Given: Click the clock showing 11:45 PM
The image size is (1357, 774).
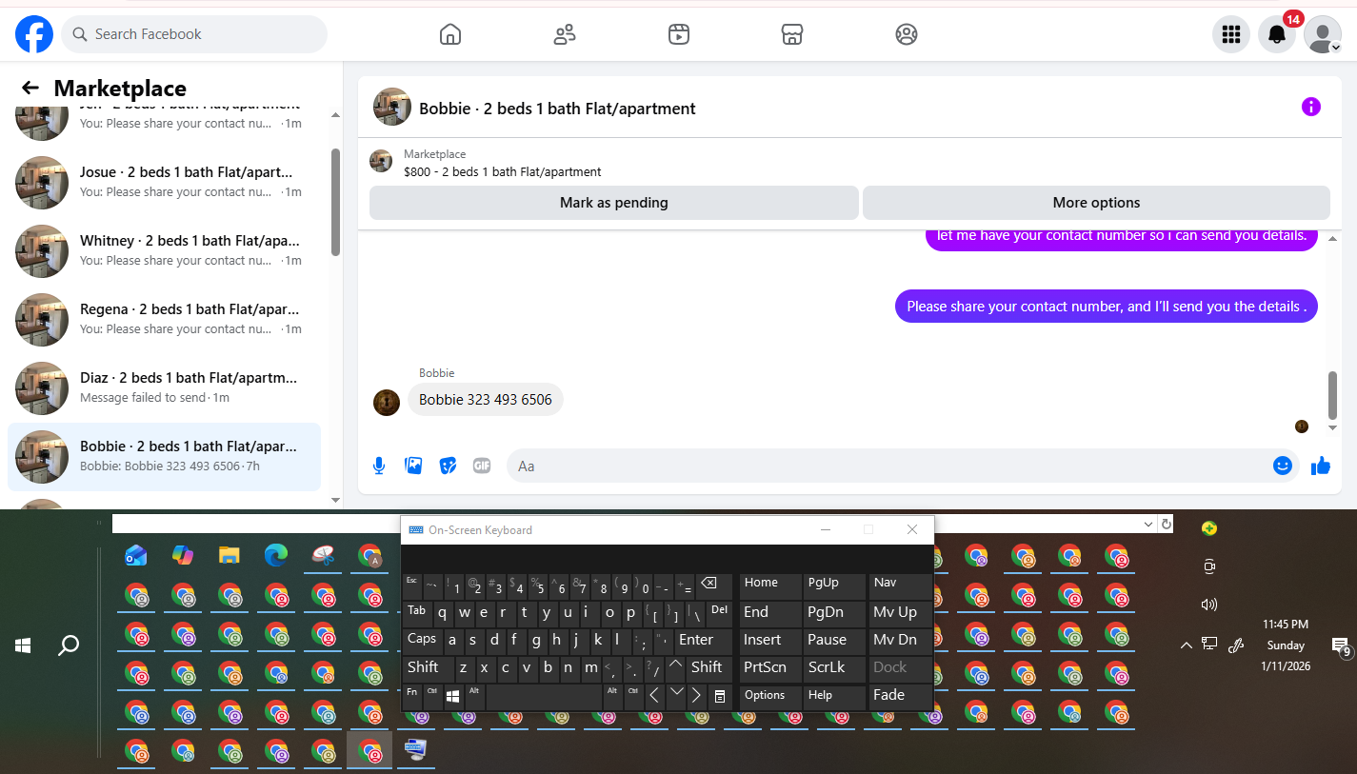Looking at the screenshot, I should [x=1286, y=625].
